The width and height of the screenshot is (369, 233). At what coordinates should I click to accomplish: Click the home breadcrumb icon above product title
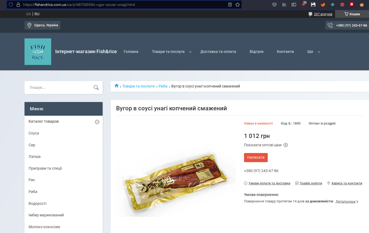[x=116, y=86]
